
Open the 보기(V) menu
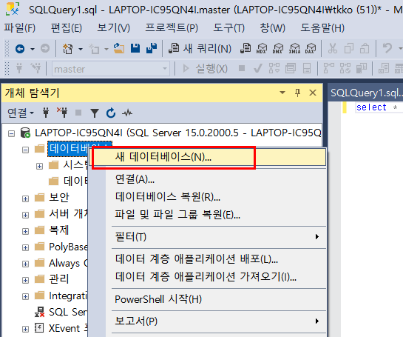tap(114, 28)
